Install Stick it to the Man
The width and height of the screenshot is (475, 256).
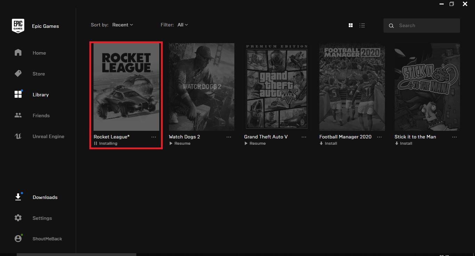click(x=403, y=143)
